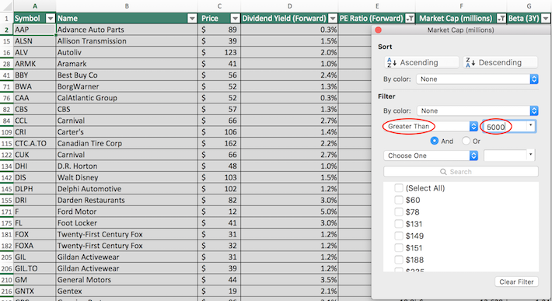Open the dropdown arrow beside 5000
This screenshot has height=301, width=552.
pos(530,126)
